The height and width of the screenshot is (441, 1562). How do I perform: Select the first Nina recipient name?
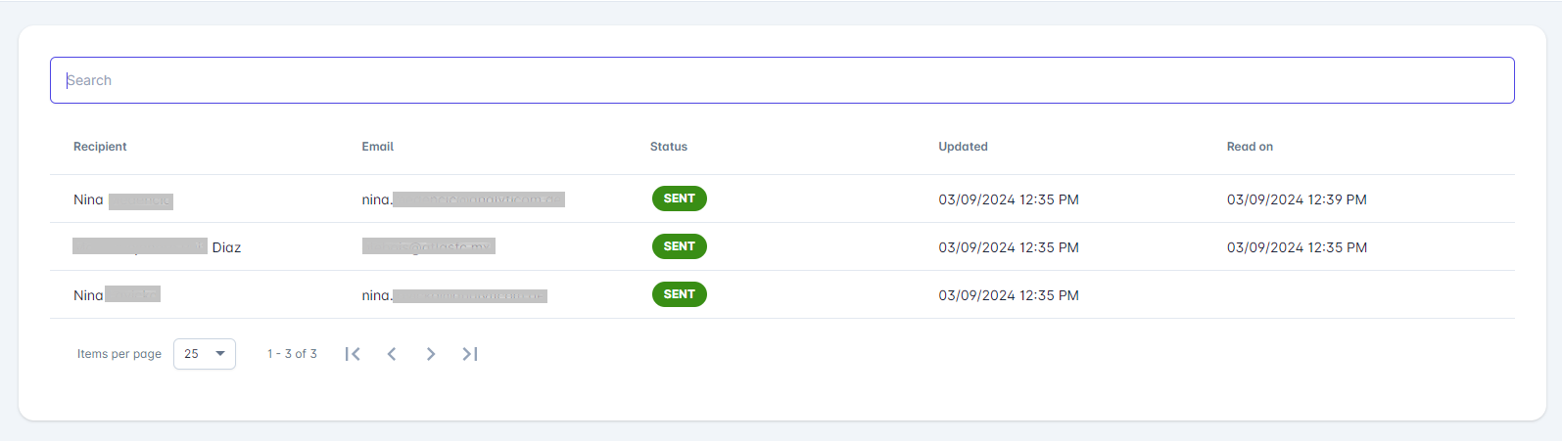click(88, 199)
